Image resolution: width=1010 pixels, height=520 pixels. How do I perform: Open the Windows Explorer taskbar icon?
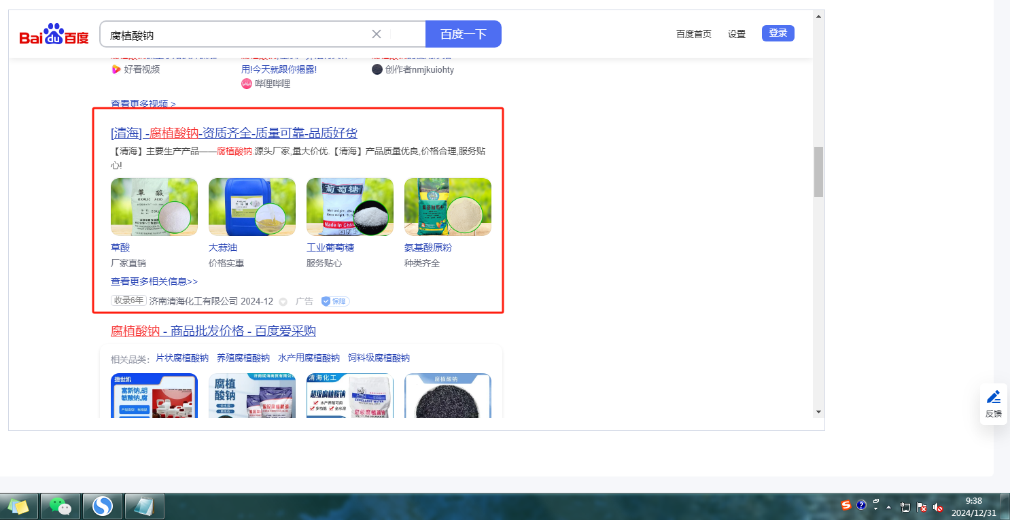(x=19, y=506)
